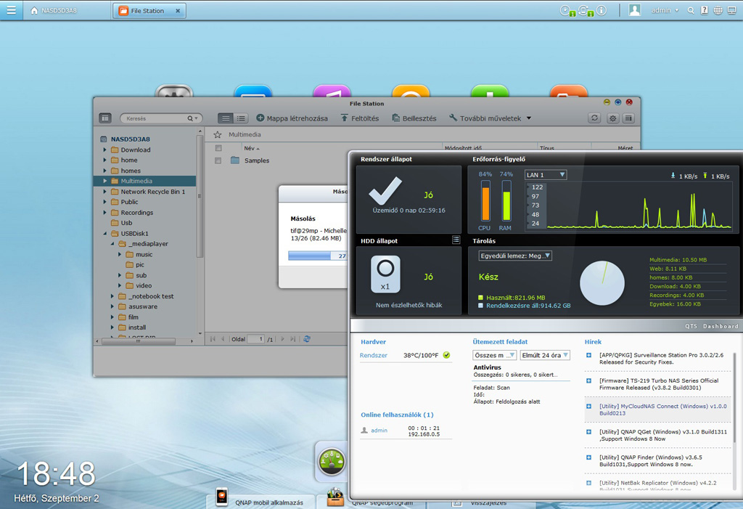Open background tasks clock icon
Viewport: 743px width, 509px height.
pyautogui.click(x=566, y=10)
